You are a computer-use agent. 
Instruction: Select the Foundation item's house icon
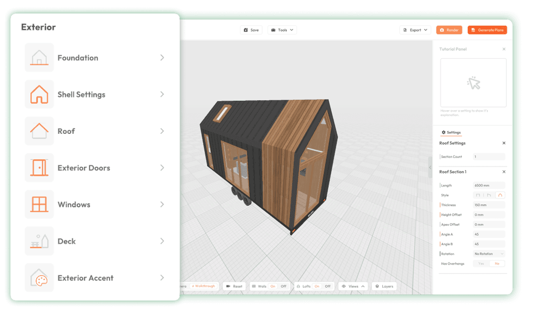pos(39,57)
